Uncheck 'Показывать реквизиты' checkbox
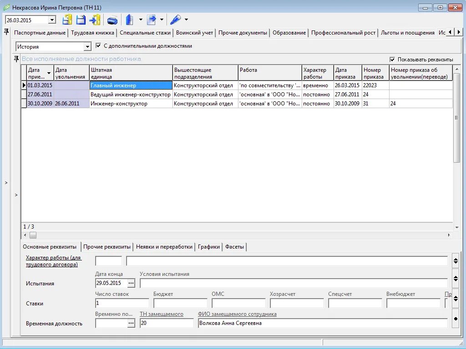The height and width of the screenshot is (349, 466). 392,60
